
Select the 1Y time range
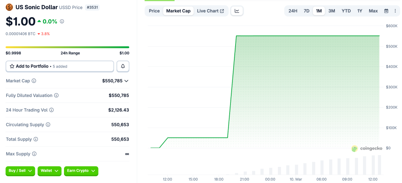coord(360,11)
